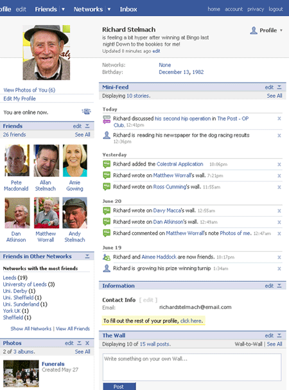Open 'his second hip operation' discussion link
This screenshot has width=289, height=390.
182,118
